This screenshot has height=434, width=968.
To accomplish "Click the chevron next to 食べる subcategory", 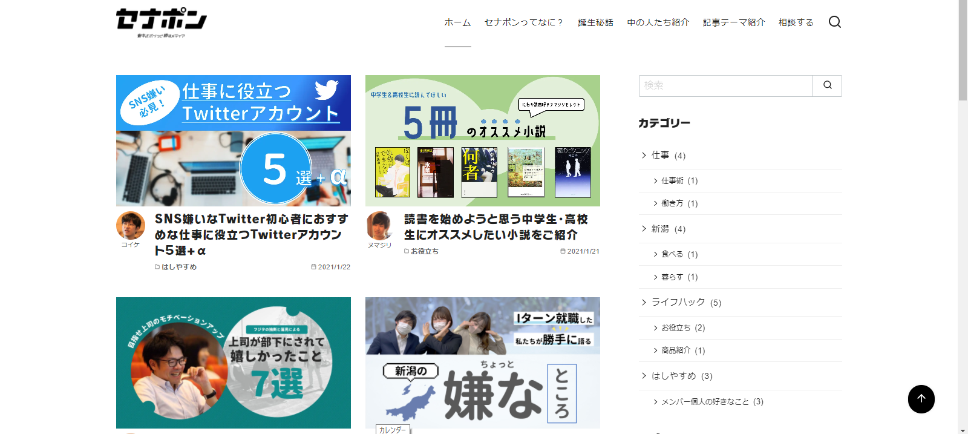I will coord(655,254).
